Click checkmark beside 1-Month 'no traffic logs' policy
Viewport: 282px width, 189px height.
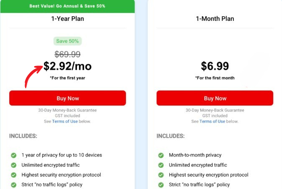[x=161, y=184]
